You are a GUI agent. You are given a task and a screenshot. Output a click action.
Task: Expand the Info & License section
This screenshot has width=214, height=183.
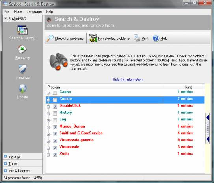pyautogui.click(x=6, y=171)
